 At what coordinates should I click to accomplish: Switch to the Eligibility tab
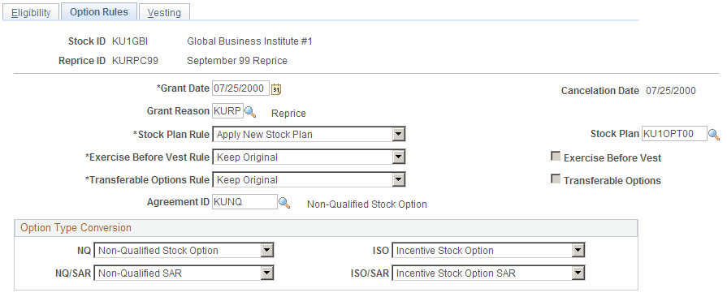pos(31,13)
